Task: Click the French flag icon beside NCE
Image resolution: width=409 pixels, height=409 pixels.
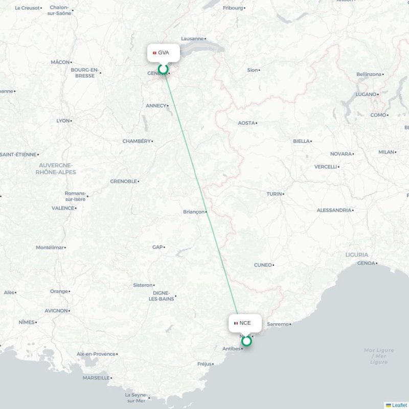Action: [x=236, y=323]
